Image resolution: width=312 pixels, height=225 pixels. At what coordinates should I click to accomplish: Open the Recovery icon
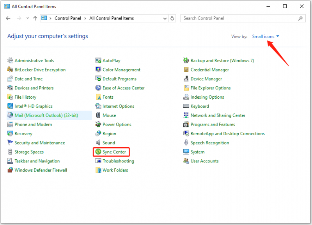coord(10,133)
